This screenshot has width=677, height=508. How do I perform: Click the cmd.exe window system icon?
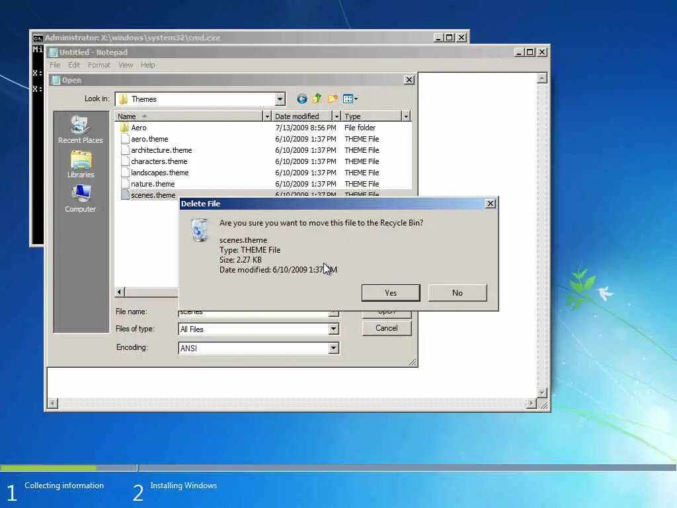pyautogui.click(x=38, y=38)
